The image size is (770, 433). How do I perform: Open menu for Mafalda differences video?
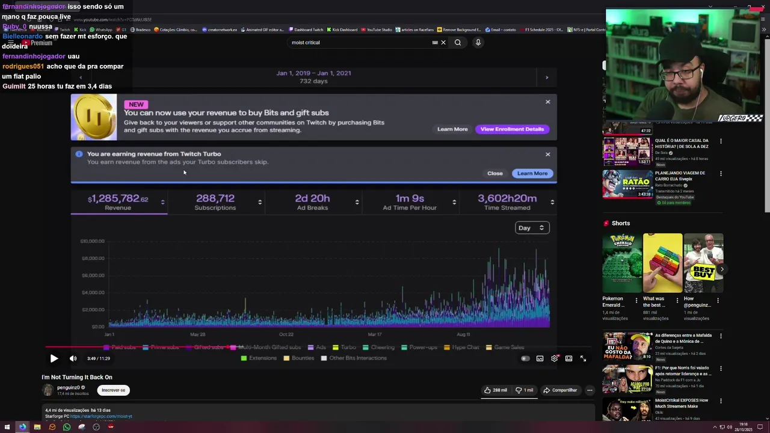coord(721,336)
